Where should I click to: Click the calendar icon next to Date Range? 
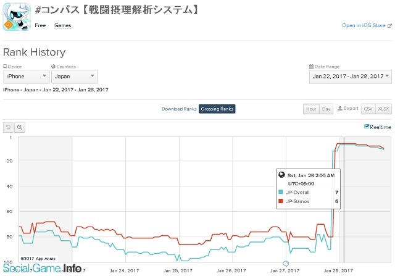pos(310,66)
